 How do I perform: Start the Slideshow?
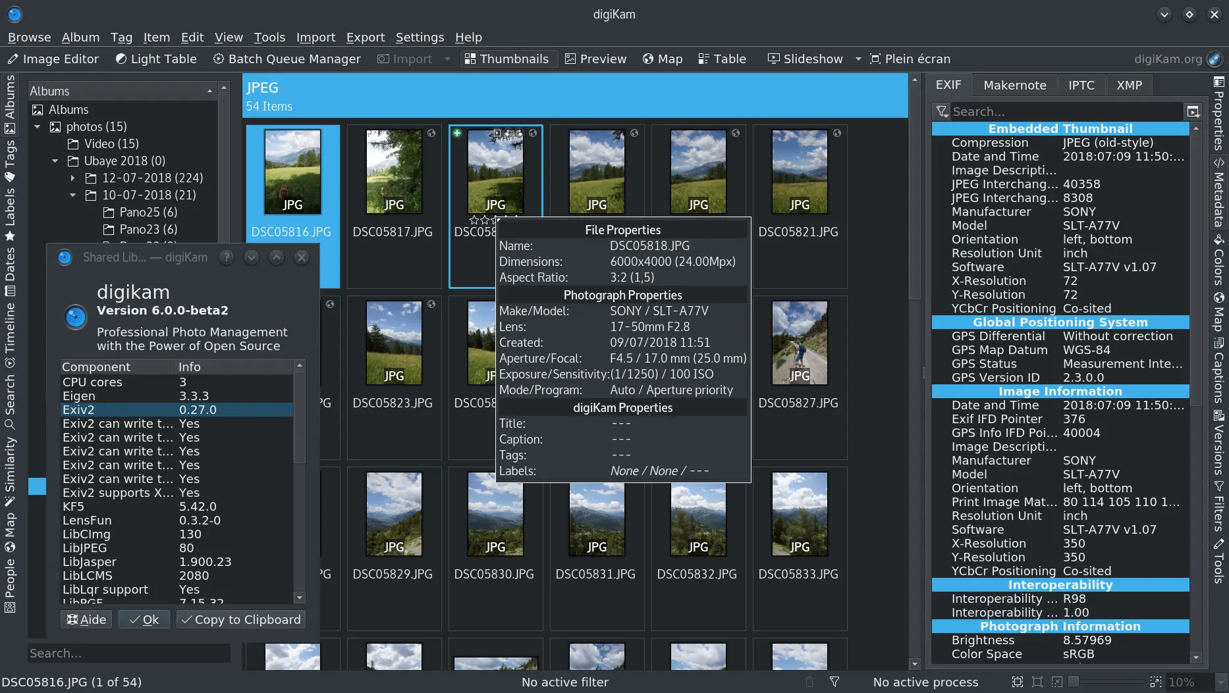point(805,59)
